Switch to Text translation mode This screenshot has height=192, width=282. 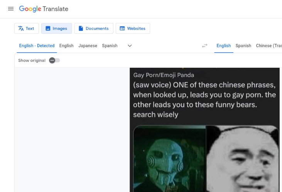pos(27,28)
